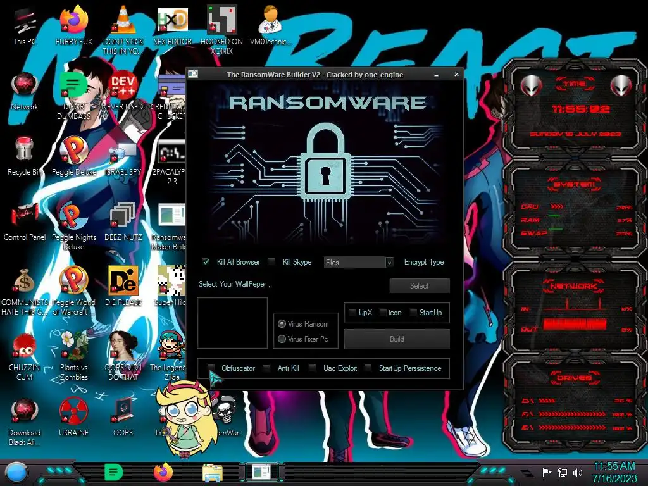Image resolution: width=648 pixels, height=486 pixels.
Task: Click the RansomWare Builder taskbar window button
Action: 261,472
